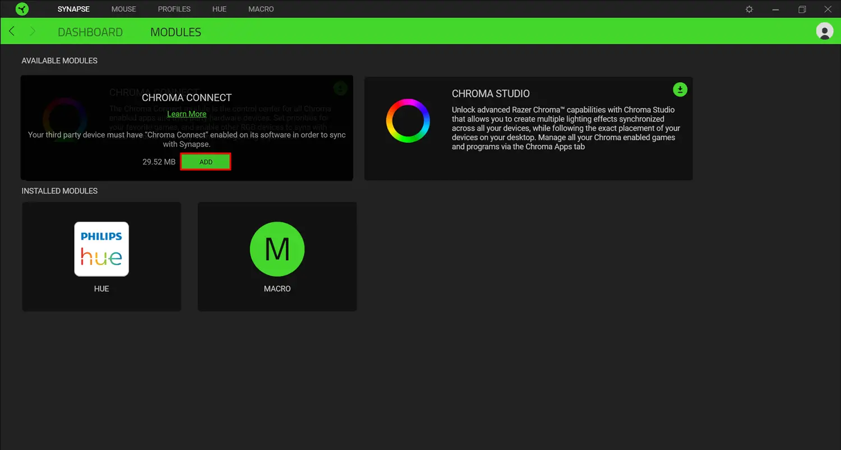Download Chroma Studio via its download icon

pyautogui.click(x=680, y=89)
